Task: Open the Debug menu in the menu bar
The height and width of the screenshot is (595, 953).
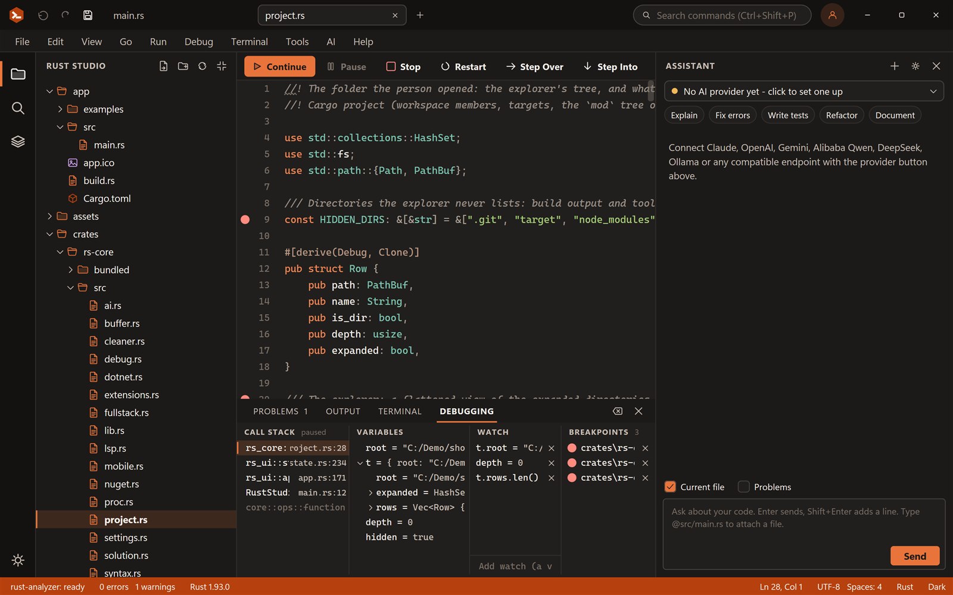Action: (x=198, y=42)
